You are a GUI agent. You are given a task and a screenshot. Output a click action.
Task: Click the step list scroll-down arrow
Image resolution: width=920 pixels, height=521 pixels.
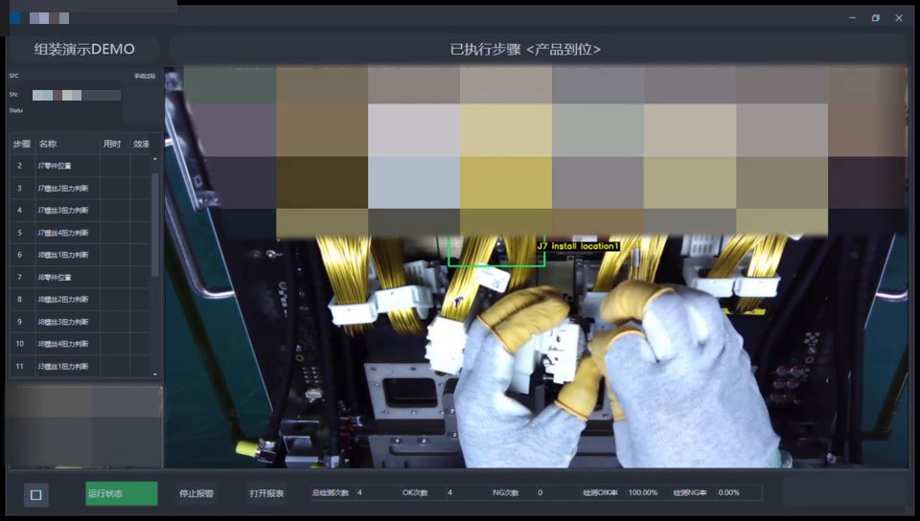[x=155, y=374]
